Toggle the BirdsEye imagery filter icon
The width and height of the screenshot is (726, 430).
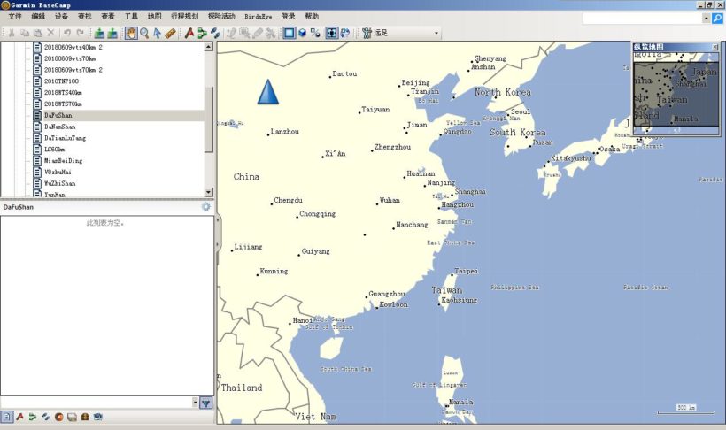(97, 417)
